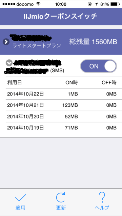
Task: Expand the ライトスタートプラン plan arrow
Action: click(x=6, y=42)
